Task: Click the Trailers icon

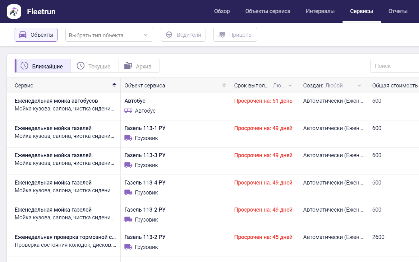Action: click(x=222, y=35)
